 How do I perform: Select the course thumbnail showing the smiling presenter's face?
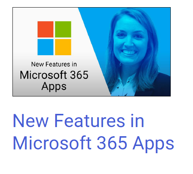tap(91, 52)
